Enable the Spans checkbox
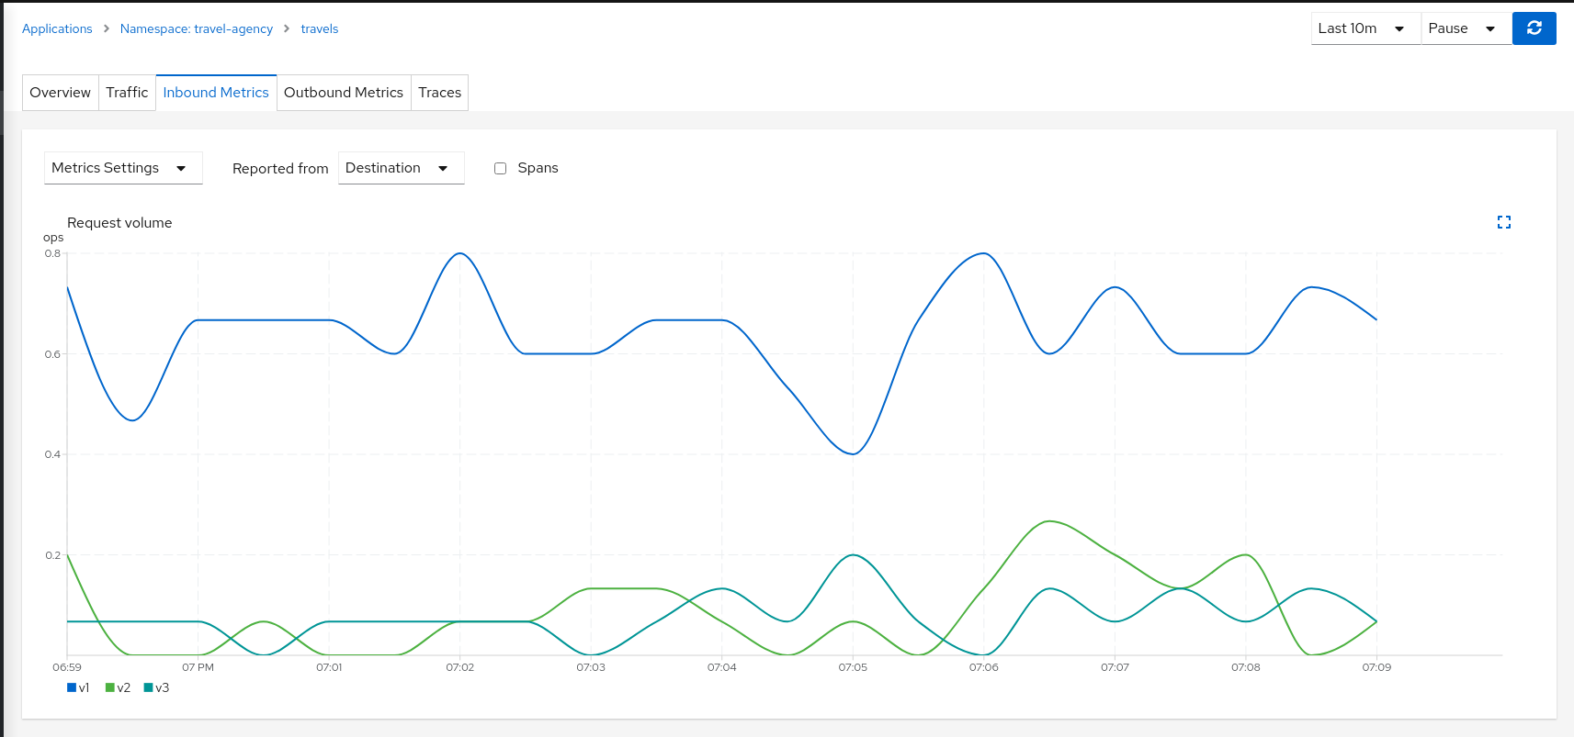The image size is (1574, 737). pyautogui.click(x=501, y=168)
